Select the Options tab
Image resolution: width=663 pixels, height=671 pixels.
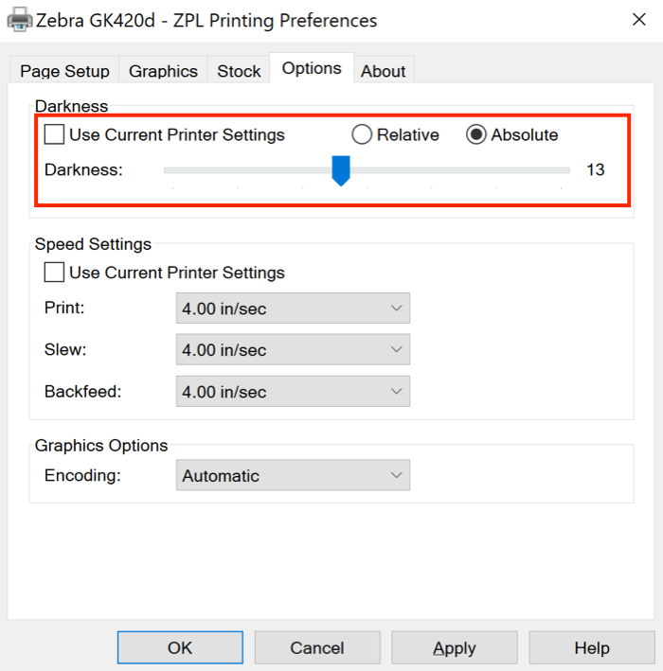(x=312, y=69)
